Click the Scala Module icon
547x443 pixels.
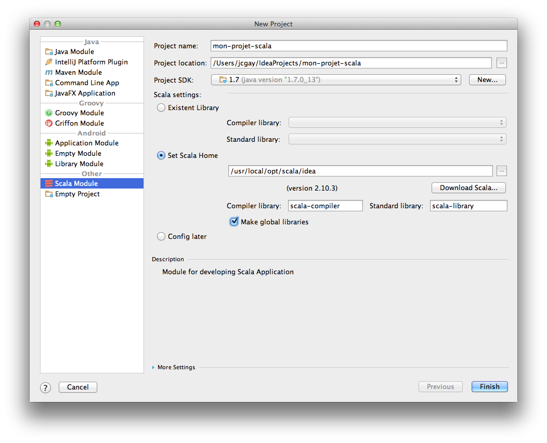pos(49,184)
